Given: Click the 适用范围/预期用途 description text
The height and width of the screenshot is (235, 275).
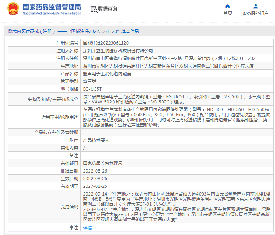Looking at the screenshot, I should (x=177, y=117).
